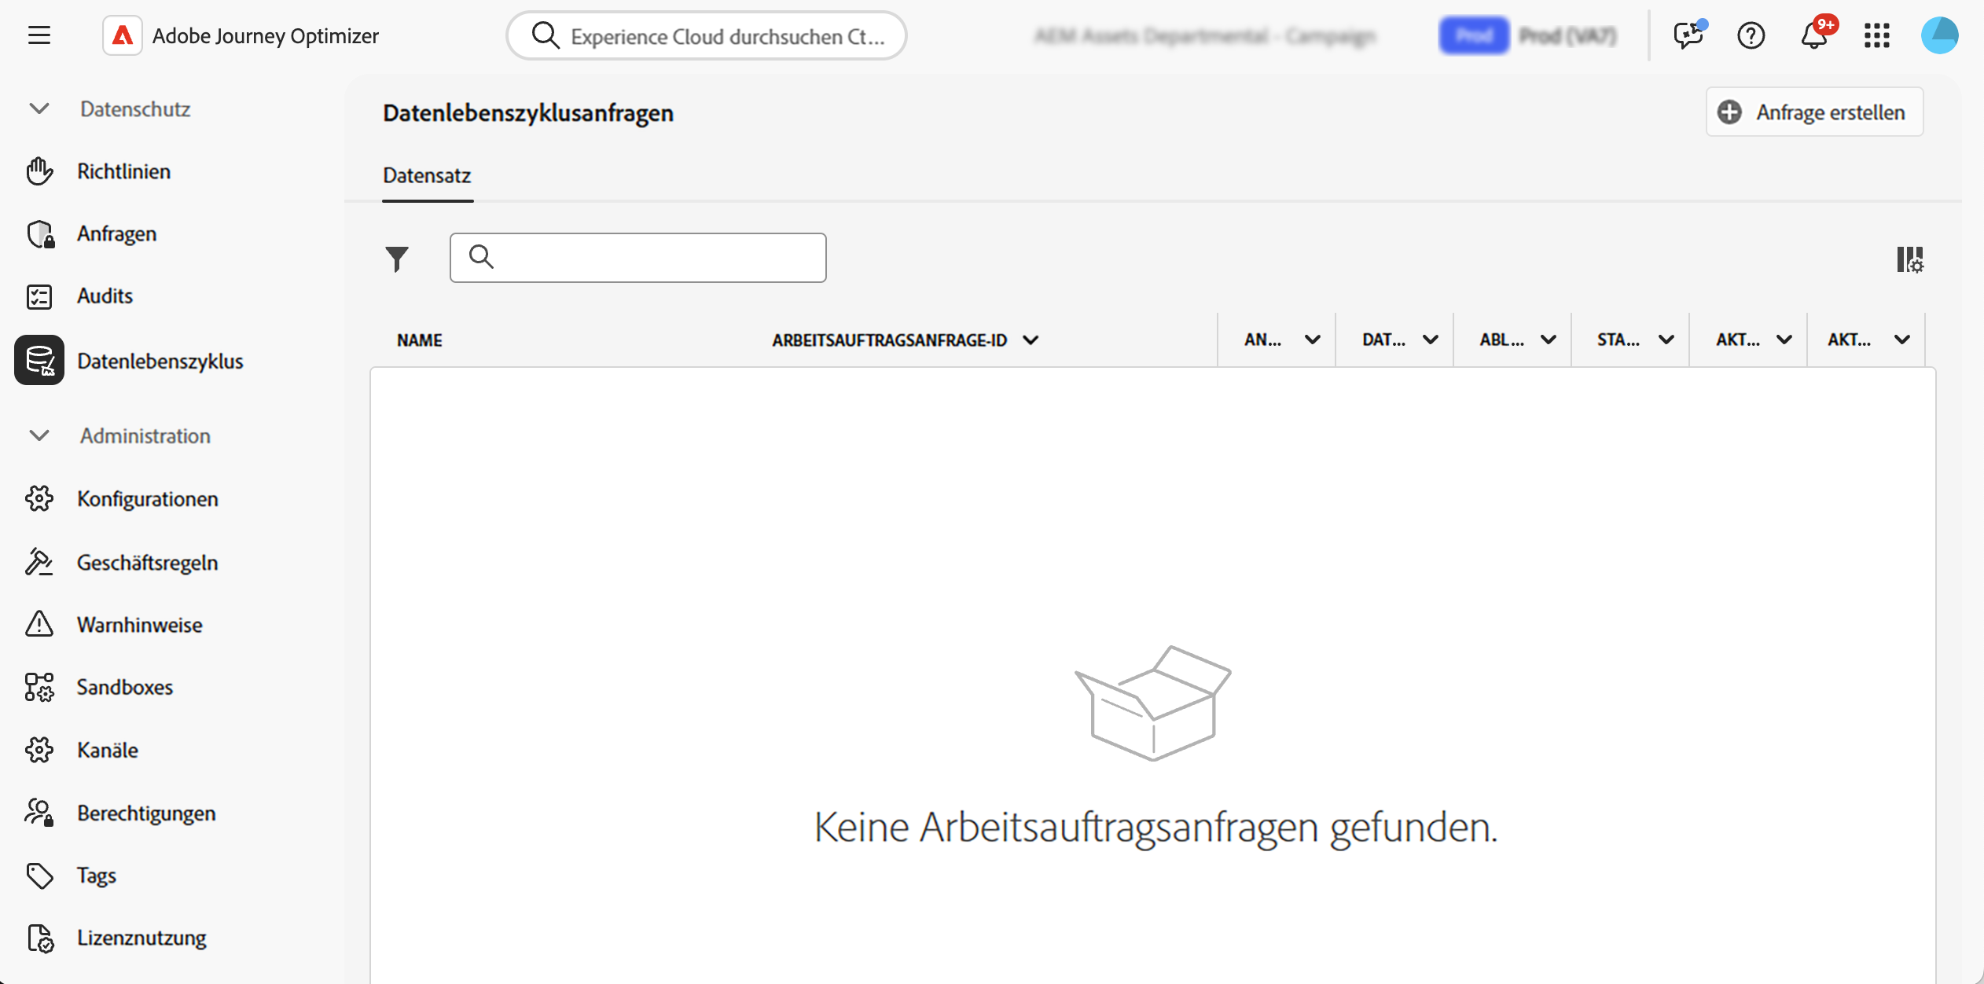This screenshot has height=984, width=1984.
Task: Open the hamburger navigation menu
Action: 39,35
